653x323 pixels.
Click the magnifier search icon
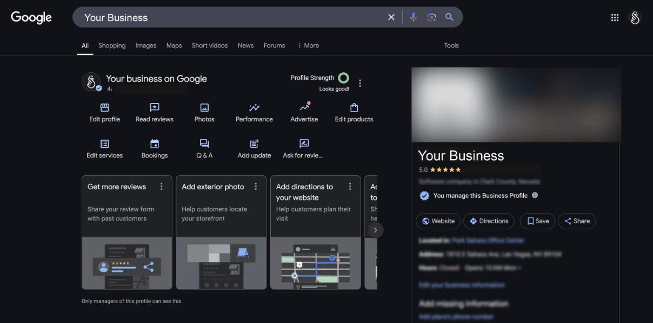point(449,17)
